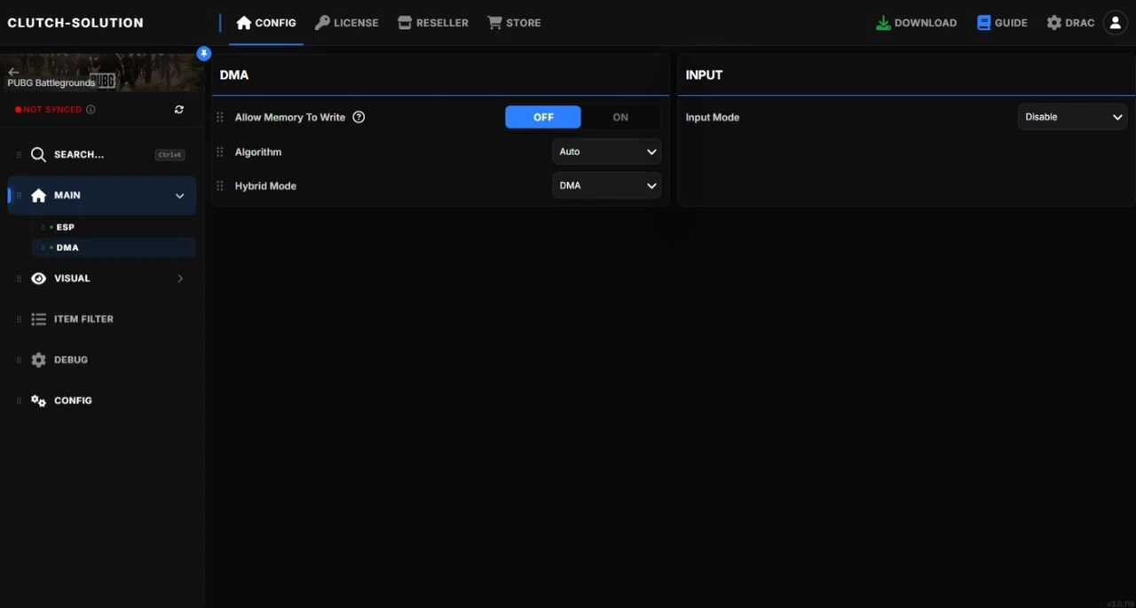Image resolution: width=1136 pixels, height=608 pixels.
Task: Click the DEBUG gear icon
Action: pos(38,360)
